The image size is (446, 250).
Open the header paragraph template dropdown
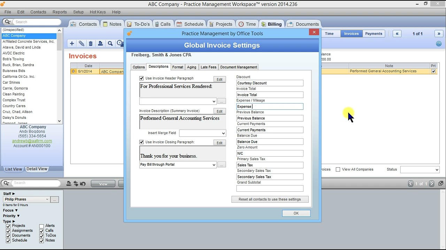214,101
